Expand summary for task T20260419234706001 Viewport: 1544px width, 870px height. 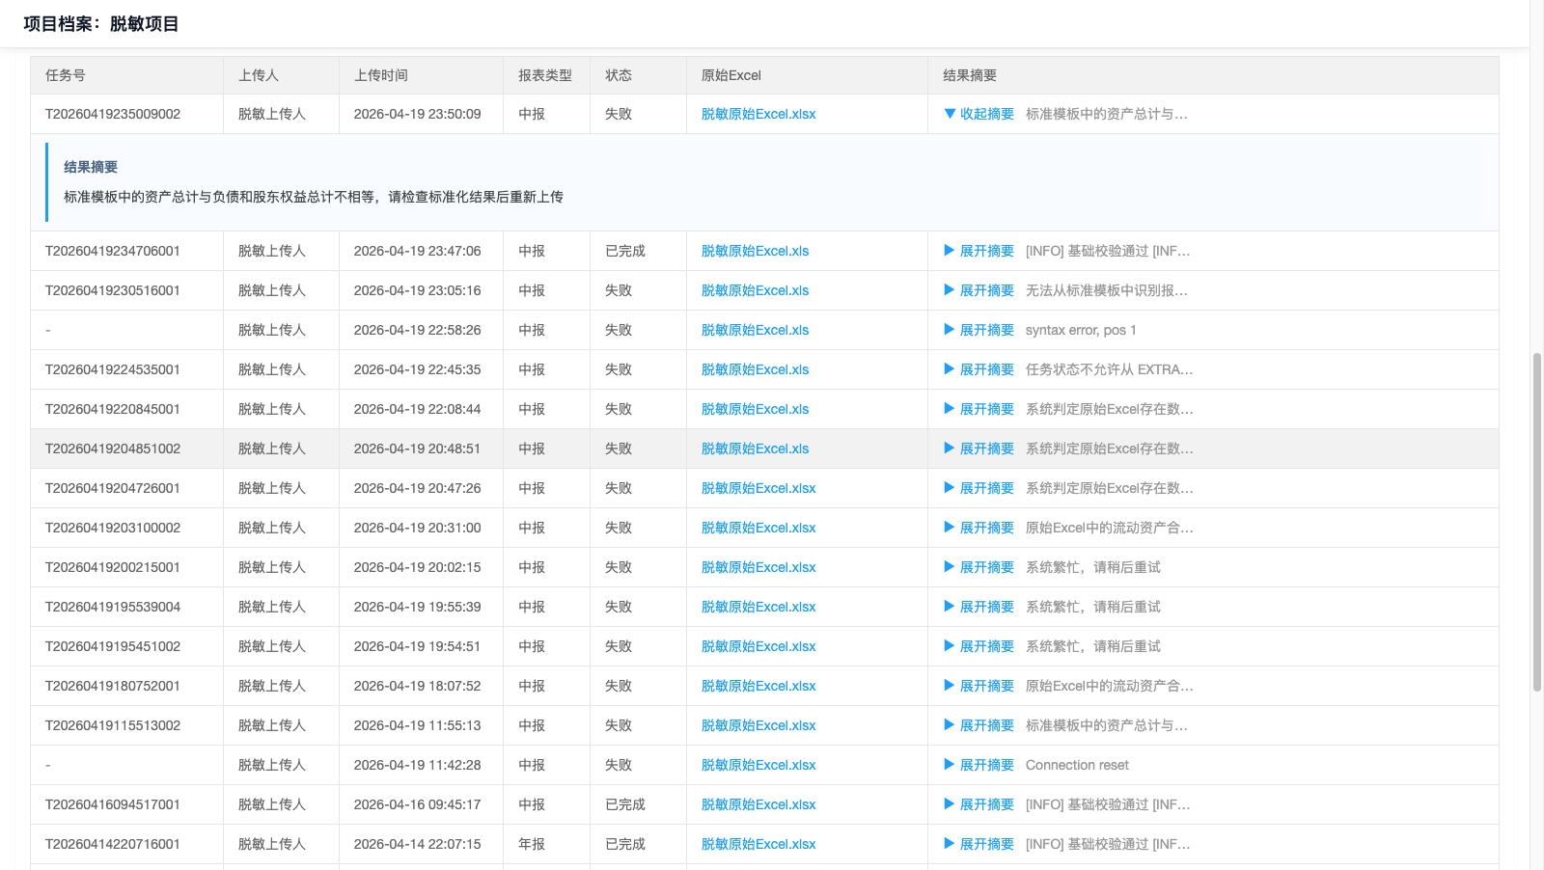point(979,251)
